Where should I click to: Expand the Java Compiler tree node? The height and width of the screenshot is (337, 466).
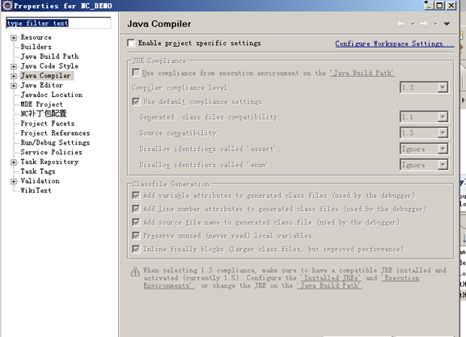pyautogui.click(x=14, y=76)
